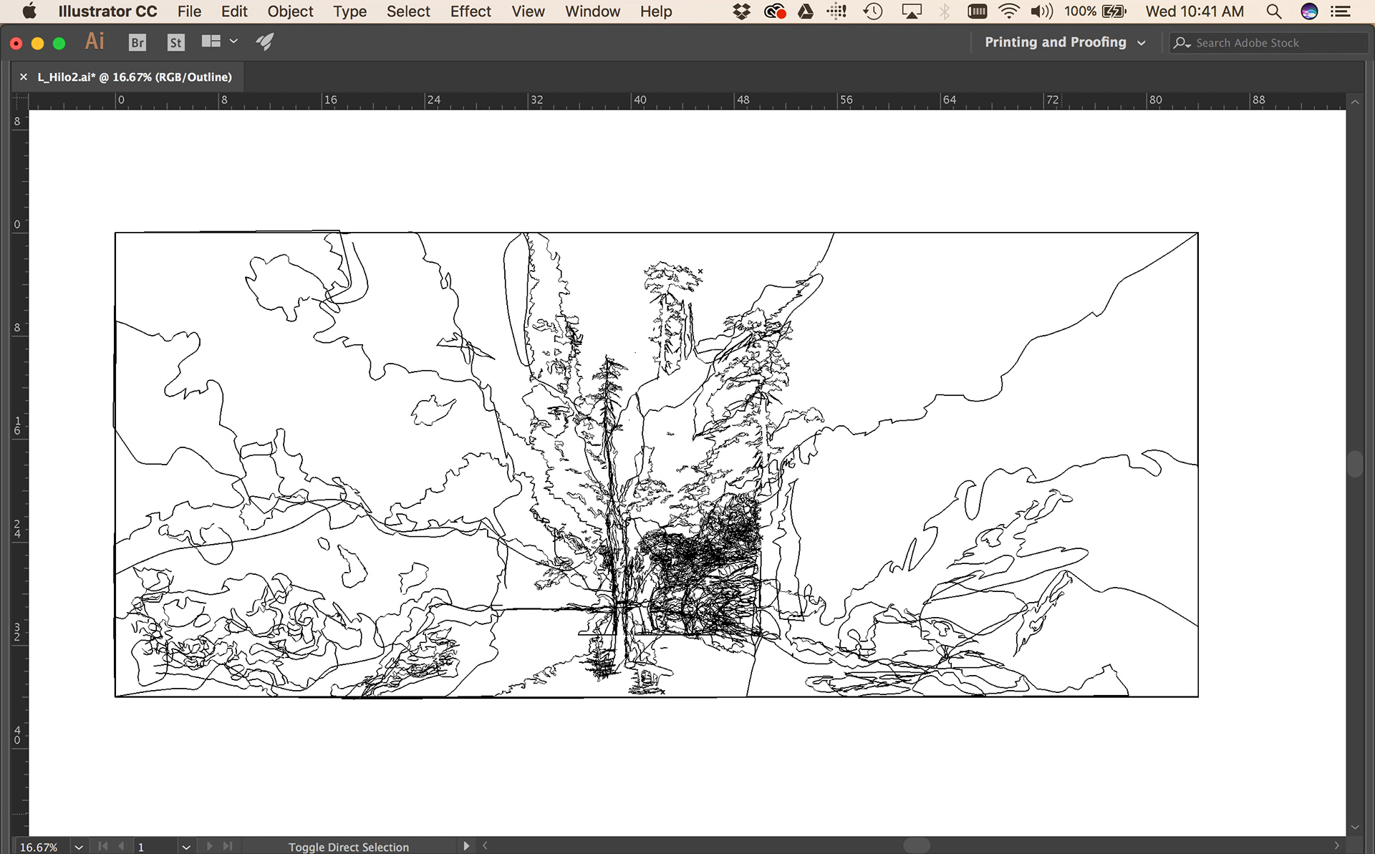Open Creative Cloud menu bar icon
This screenshot has width=1375, height=854.
coord(774,11)
